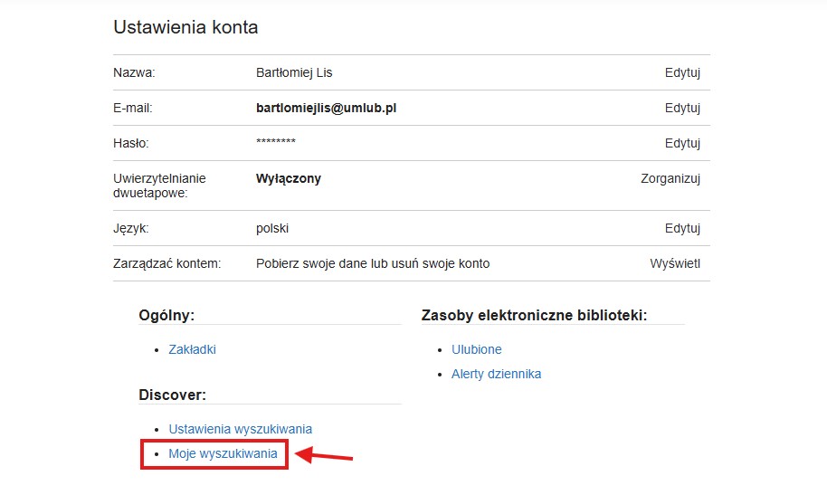The height and width of the screenshot is (495, 827).
Task: Click the Pobierz swoje dane text
Action: click(x=312, y=263)
